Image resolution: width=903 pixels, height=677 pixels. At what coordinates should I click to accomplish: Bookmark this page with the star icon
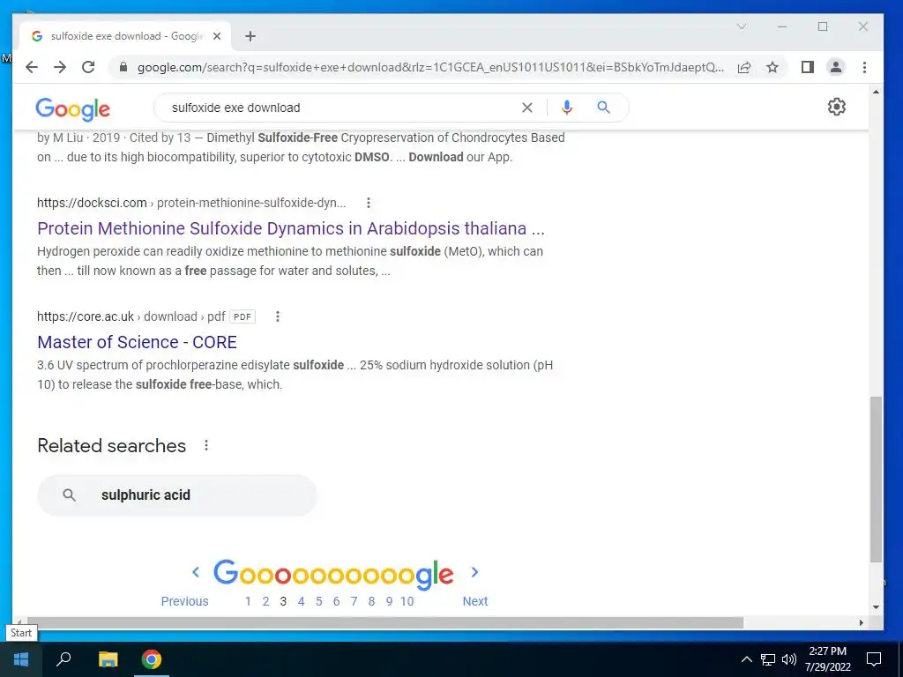click(x=772, y=67)
